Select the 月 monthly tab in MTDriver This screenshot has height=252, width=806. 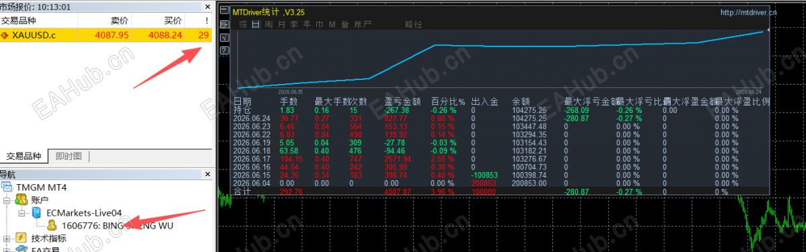(281, 24)
